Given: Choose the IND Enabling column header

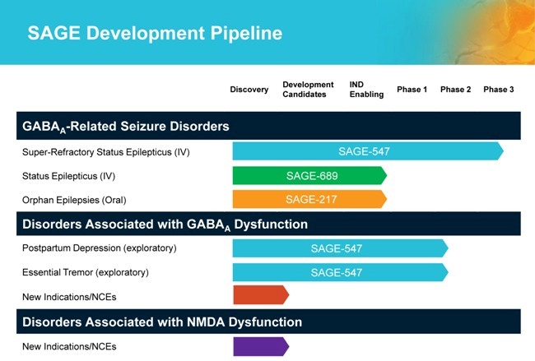Looking at the screenshot, I should (x=366, y=90).
